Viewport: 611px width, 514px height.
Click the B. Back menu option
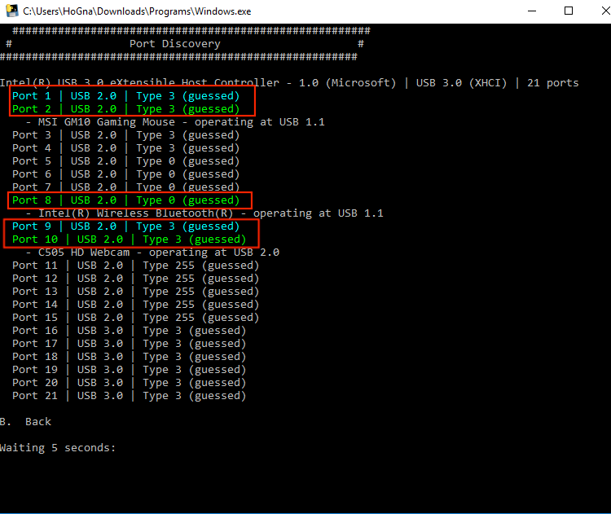[26, 422]
